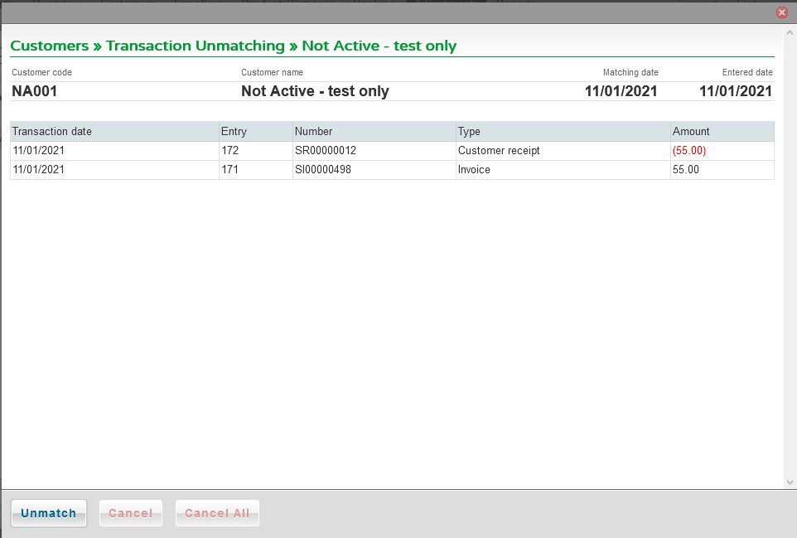Click the NA001 customer code
This screenshot has width=797, height=538.
(x=35, y=91)
